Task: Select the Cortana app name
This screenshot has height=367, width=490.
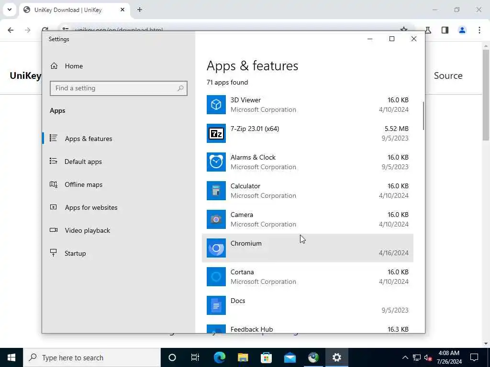Action: pyautogui.click(x=242, y=272)
